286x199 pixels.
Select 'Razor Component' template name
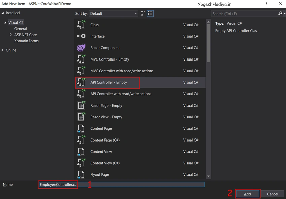[x=105, y=48]
